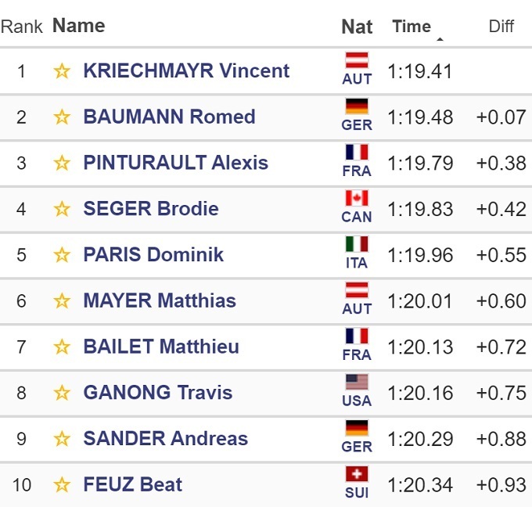Open MAYER Matthias athlete profile
The width and height of the screenshot is (532, 507).
pos(159,300)
